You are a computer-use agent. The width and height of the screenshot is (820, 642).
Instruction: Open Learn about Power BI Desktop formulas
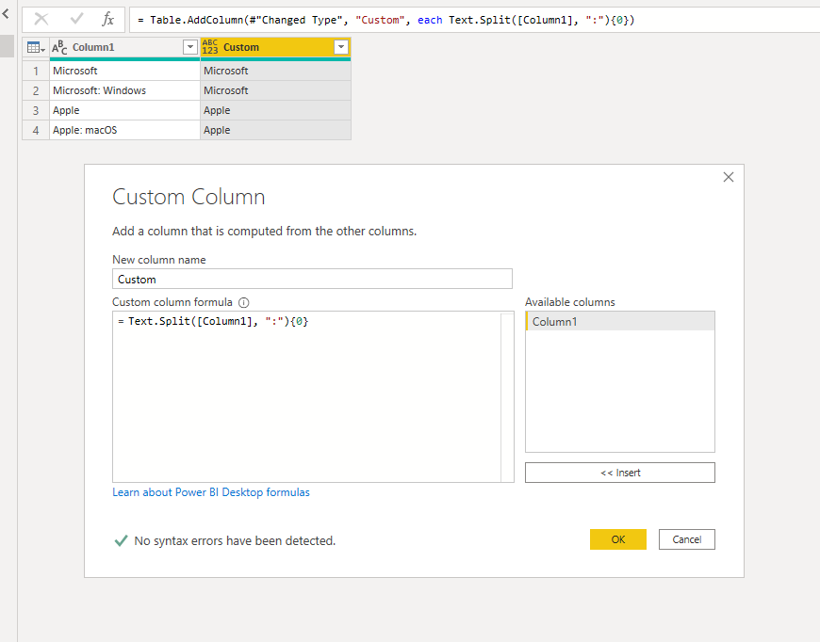211,492
